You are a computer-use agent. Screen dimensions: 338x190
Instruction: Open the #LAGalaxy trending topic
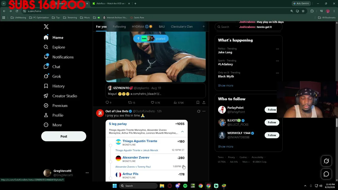pyautogui.click(x=225, y=64)
